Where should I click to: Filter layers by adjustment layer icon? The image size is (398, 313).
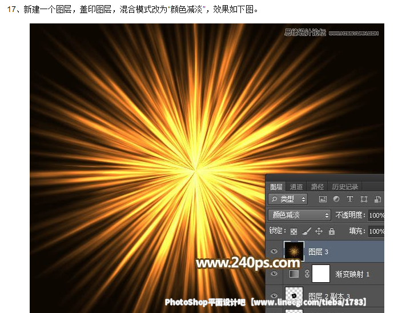(336, 199)
